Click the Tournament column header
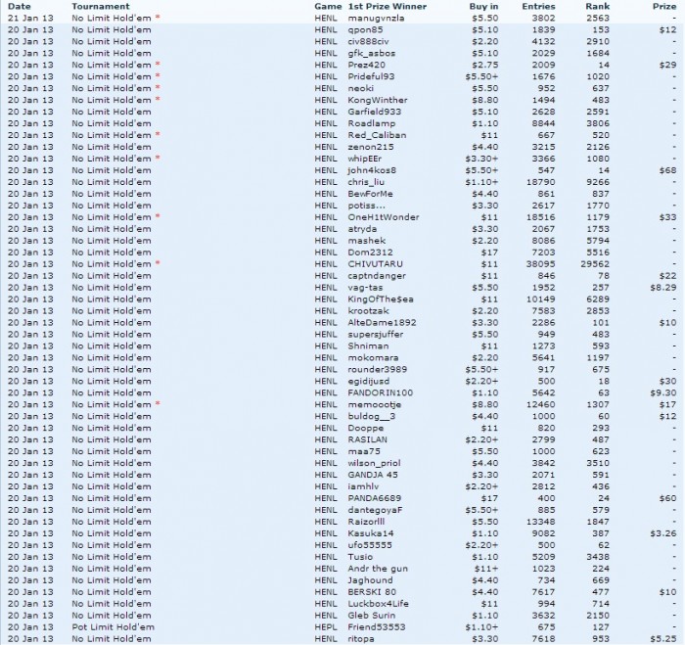 pos(101,6)
